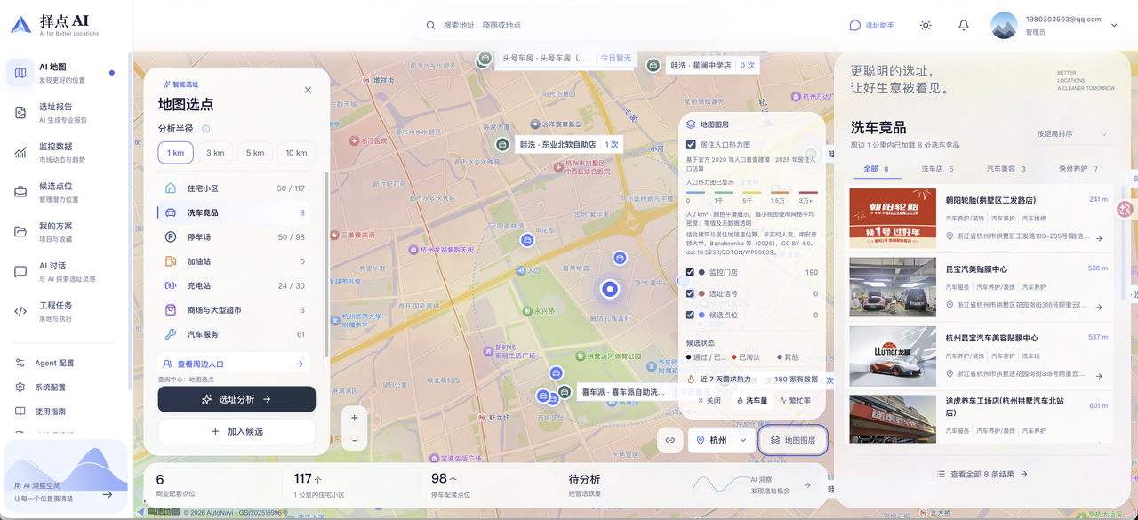Viewport: 1138px width, 520px height.
Task: Open AI 对话 chat icon in sidebar
Action: [20, 272]
